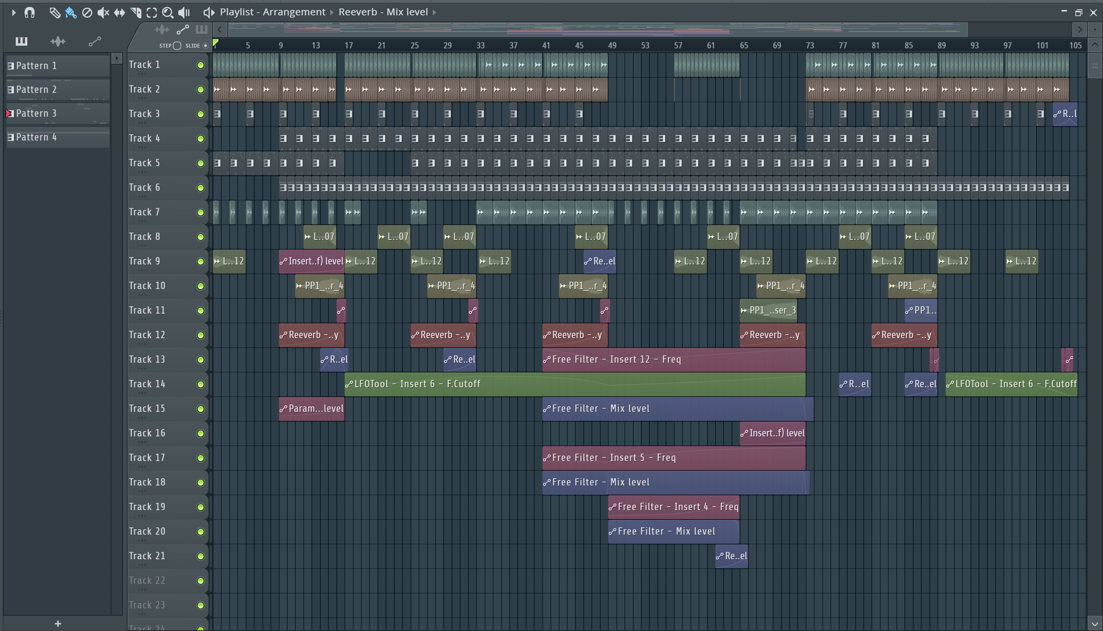
Task: Click the speaker preview icon beside Playlist title
Action: click(209, 12)
